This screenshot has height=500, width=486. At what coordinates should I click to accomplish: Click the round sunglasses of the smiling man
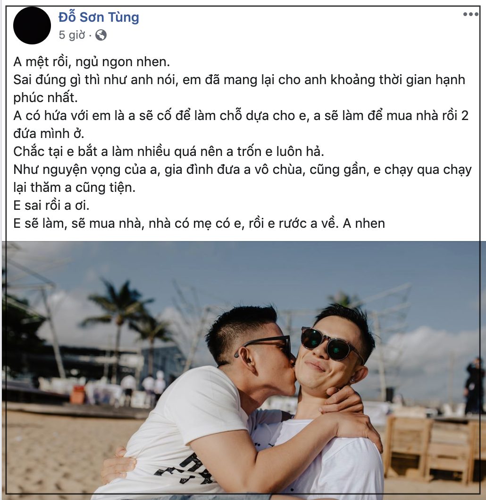(x=331, y=345)
